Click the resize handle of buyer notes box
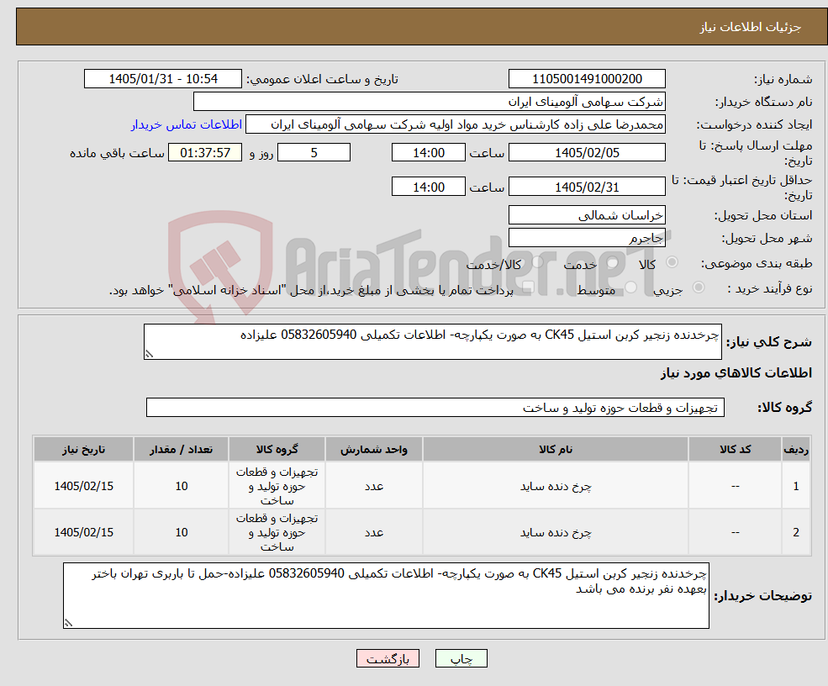828x686 pixels. point(68,623)
